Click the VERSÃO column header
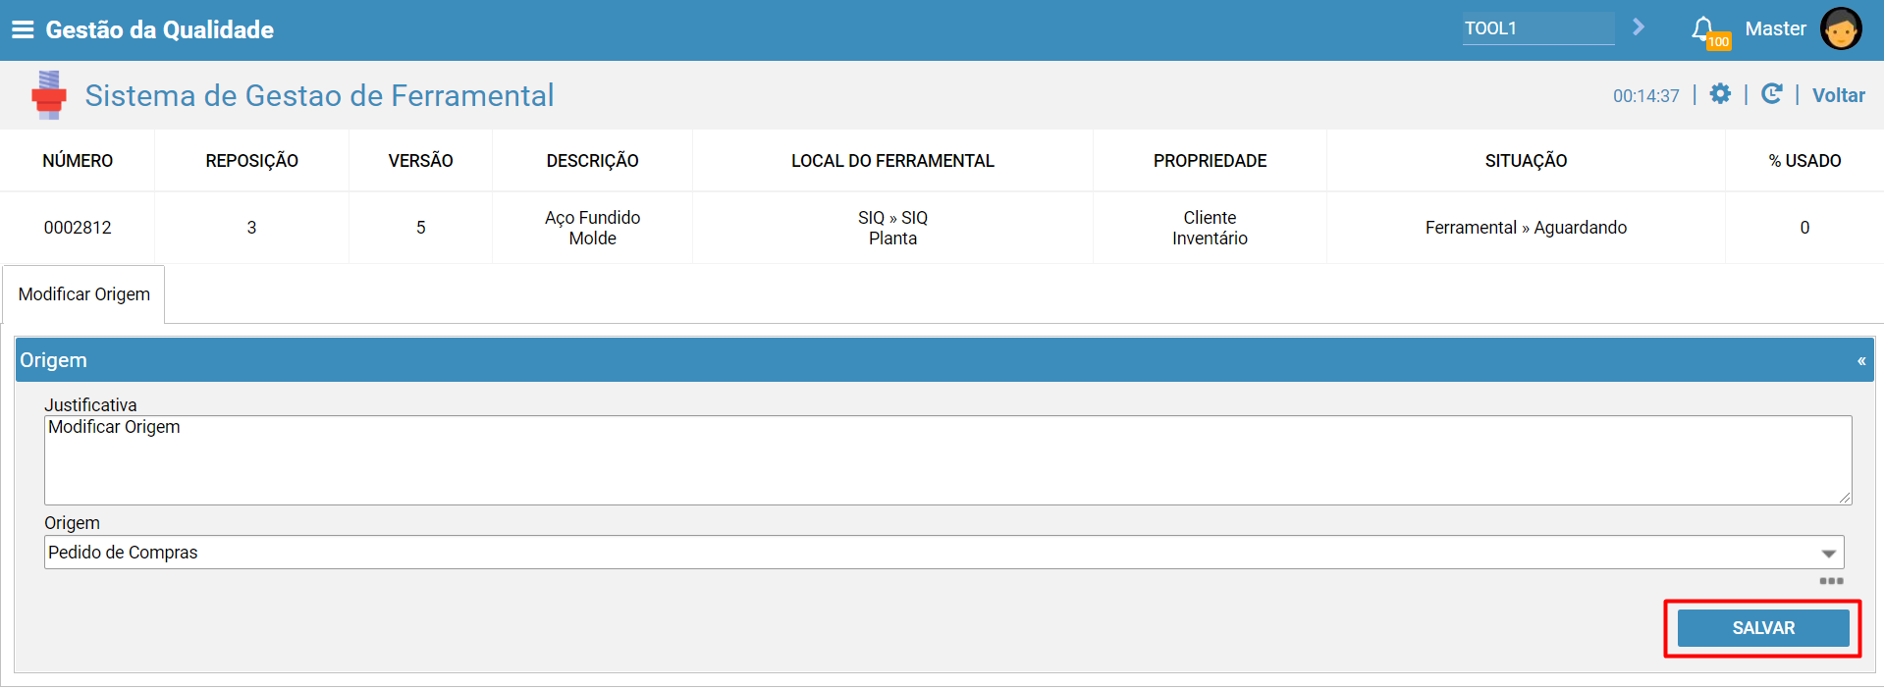The height and width of the screenshot is (689, 1884). click(x=420, y=161)
